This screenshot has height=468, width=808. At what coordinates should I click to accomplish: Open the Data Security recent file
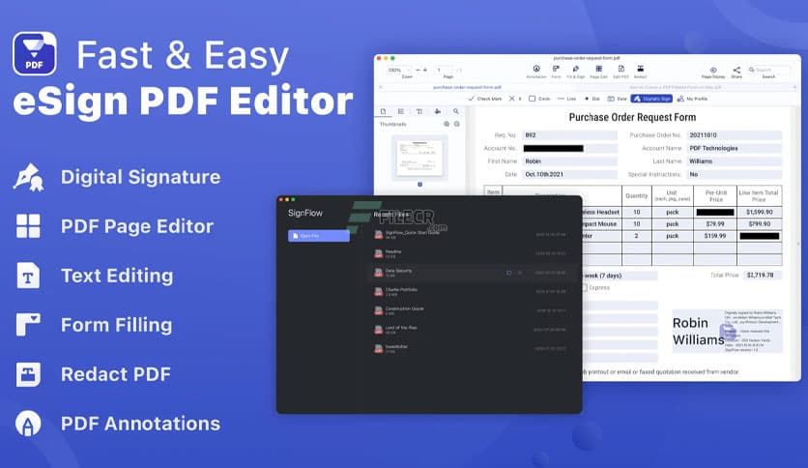coord(470,273)
